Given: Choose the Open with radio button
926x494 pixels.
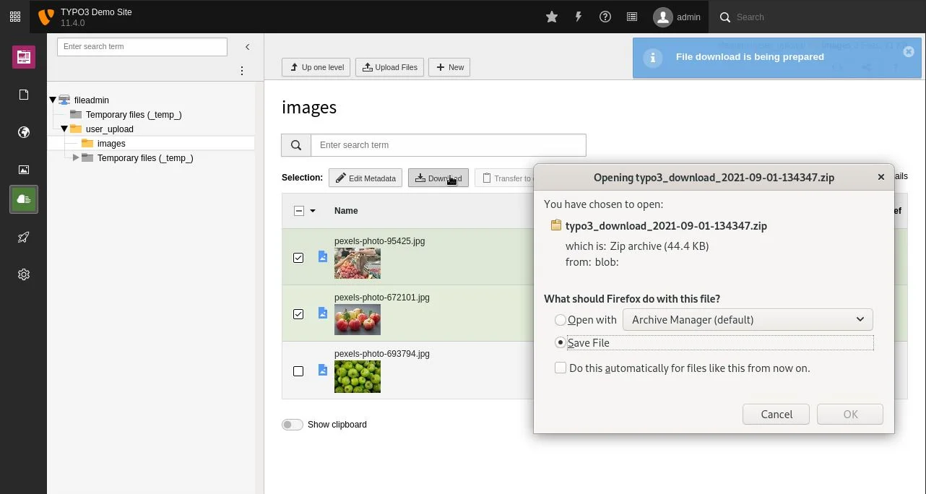Looking at the screenshot, I should (561, 319).
